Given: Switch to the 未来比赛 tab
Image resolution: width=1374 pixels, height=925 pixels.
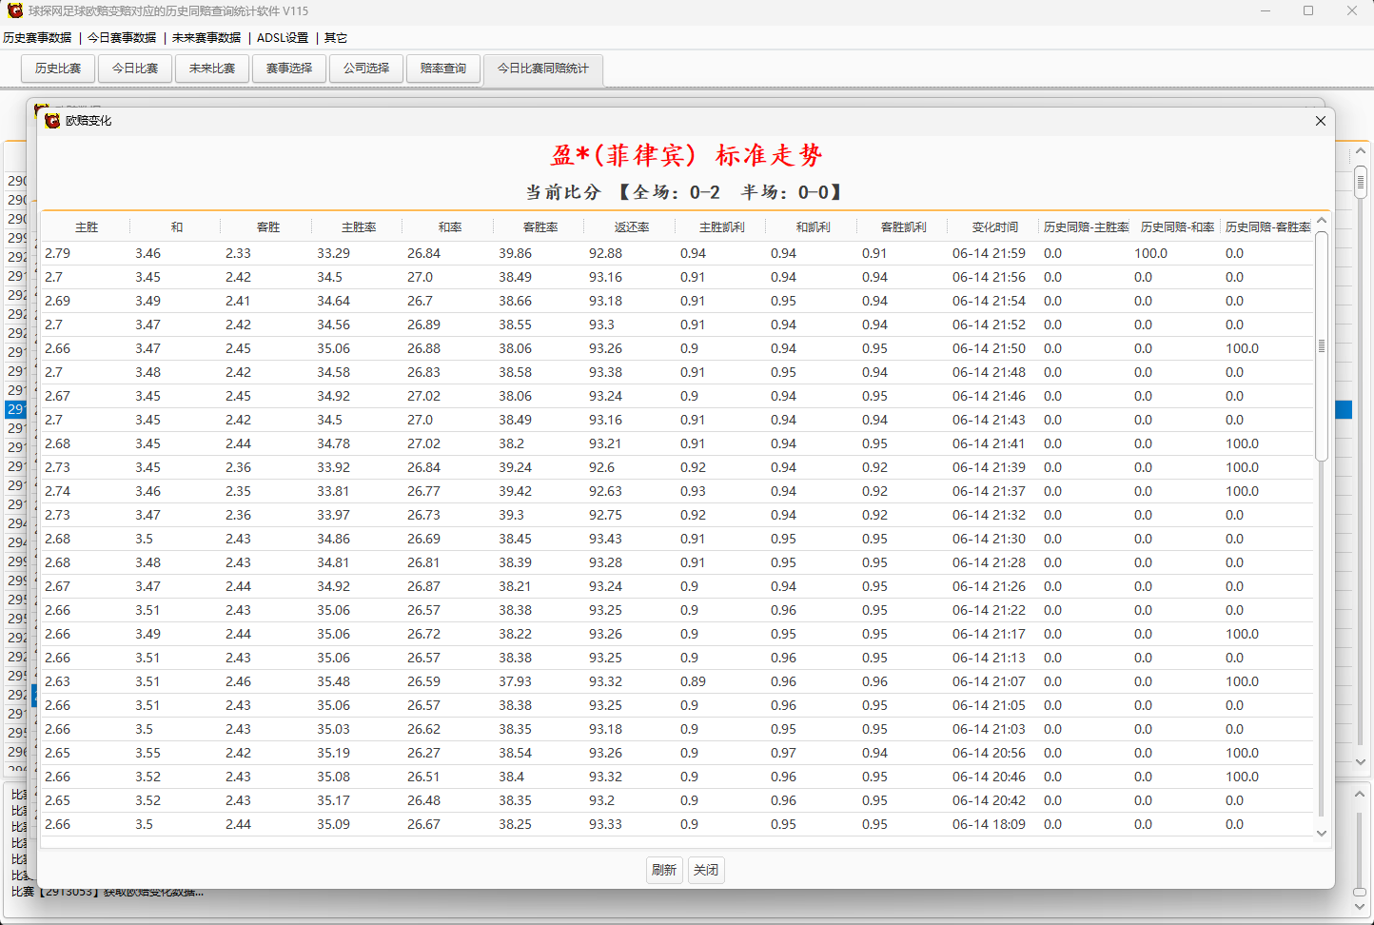Looking at the screenshot, I should (x=212, y=69).
